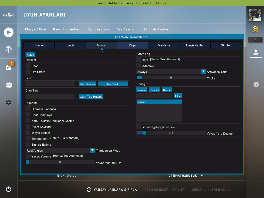Click the config name input field
The image size is (264, 198).
pyautogui.click(x=154, y=96)
